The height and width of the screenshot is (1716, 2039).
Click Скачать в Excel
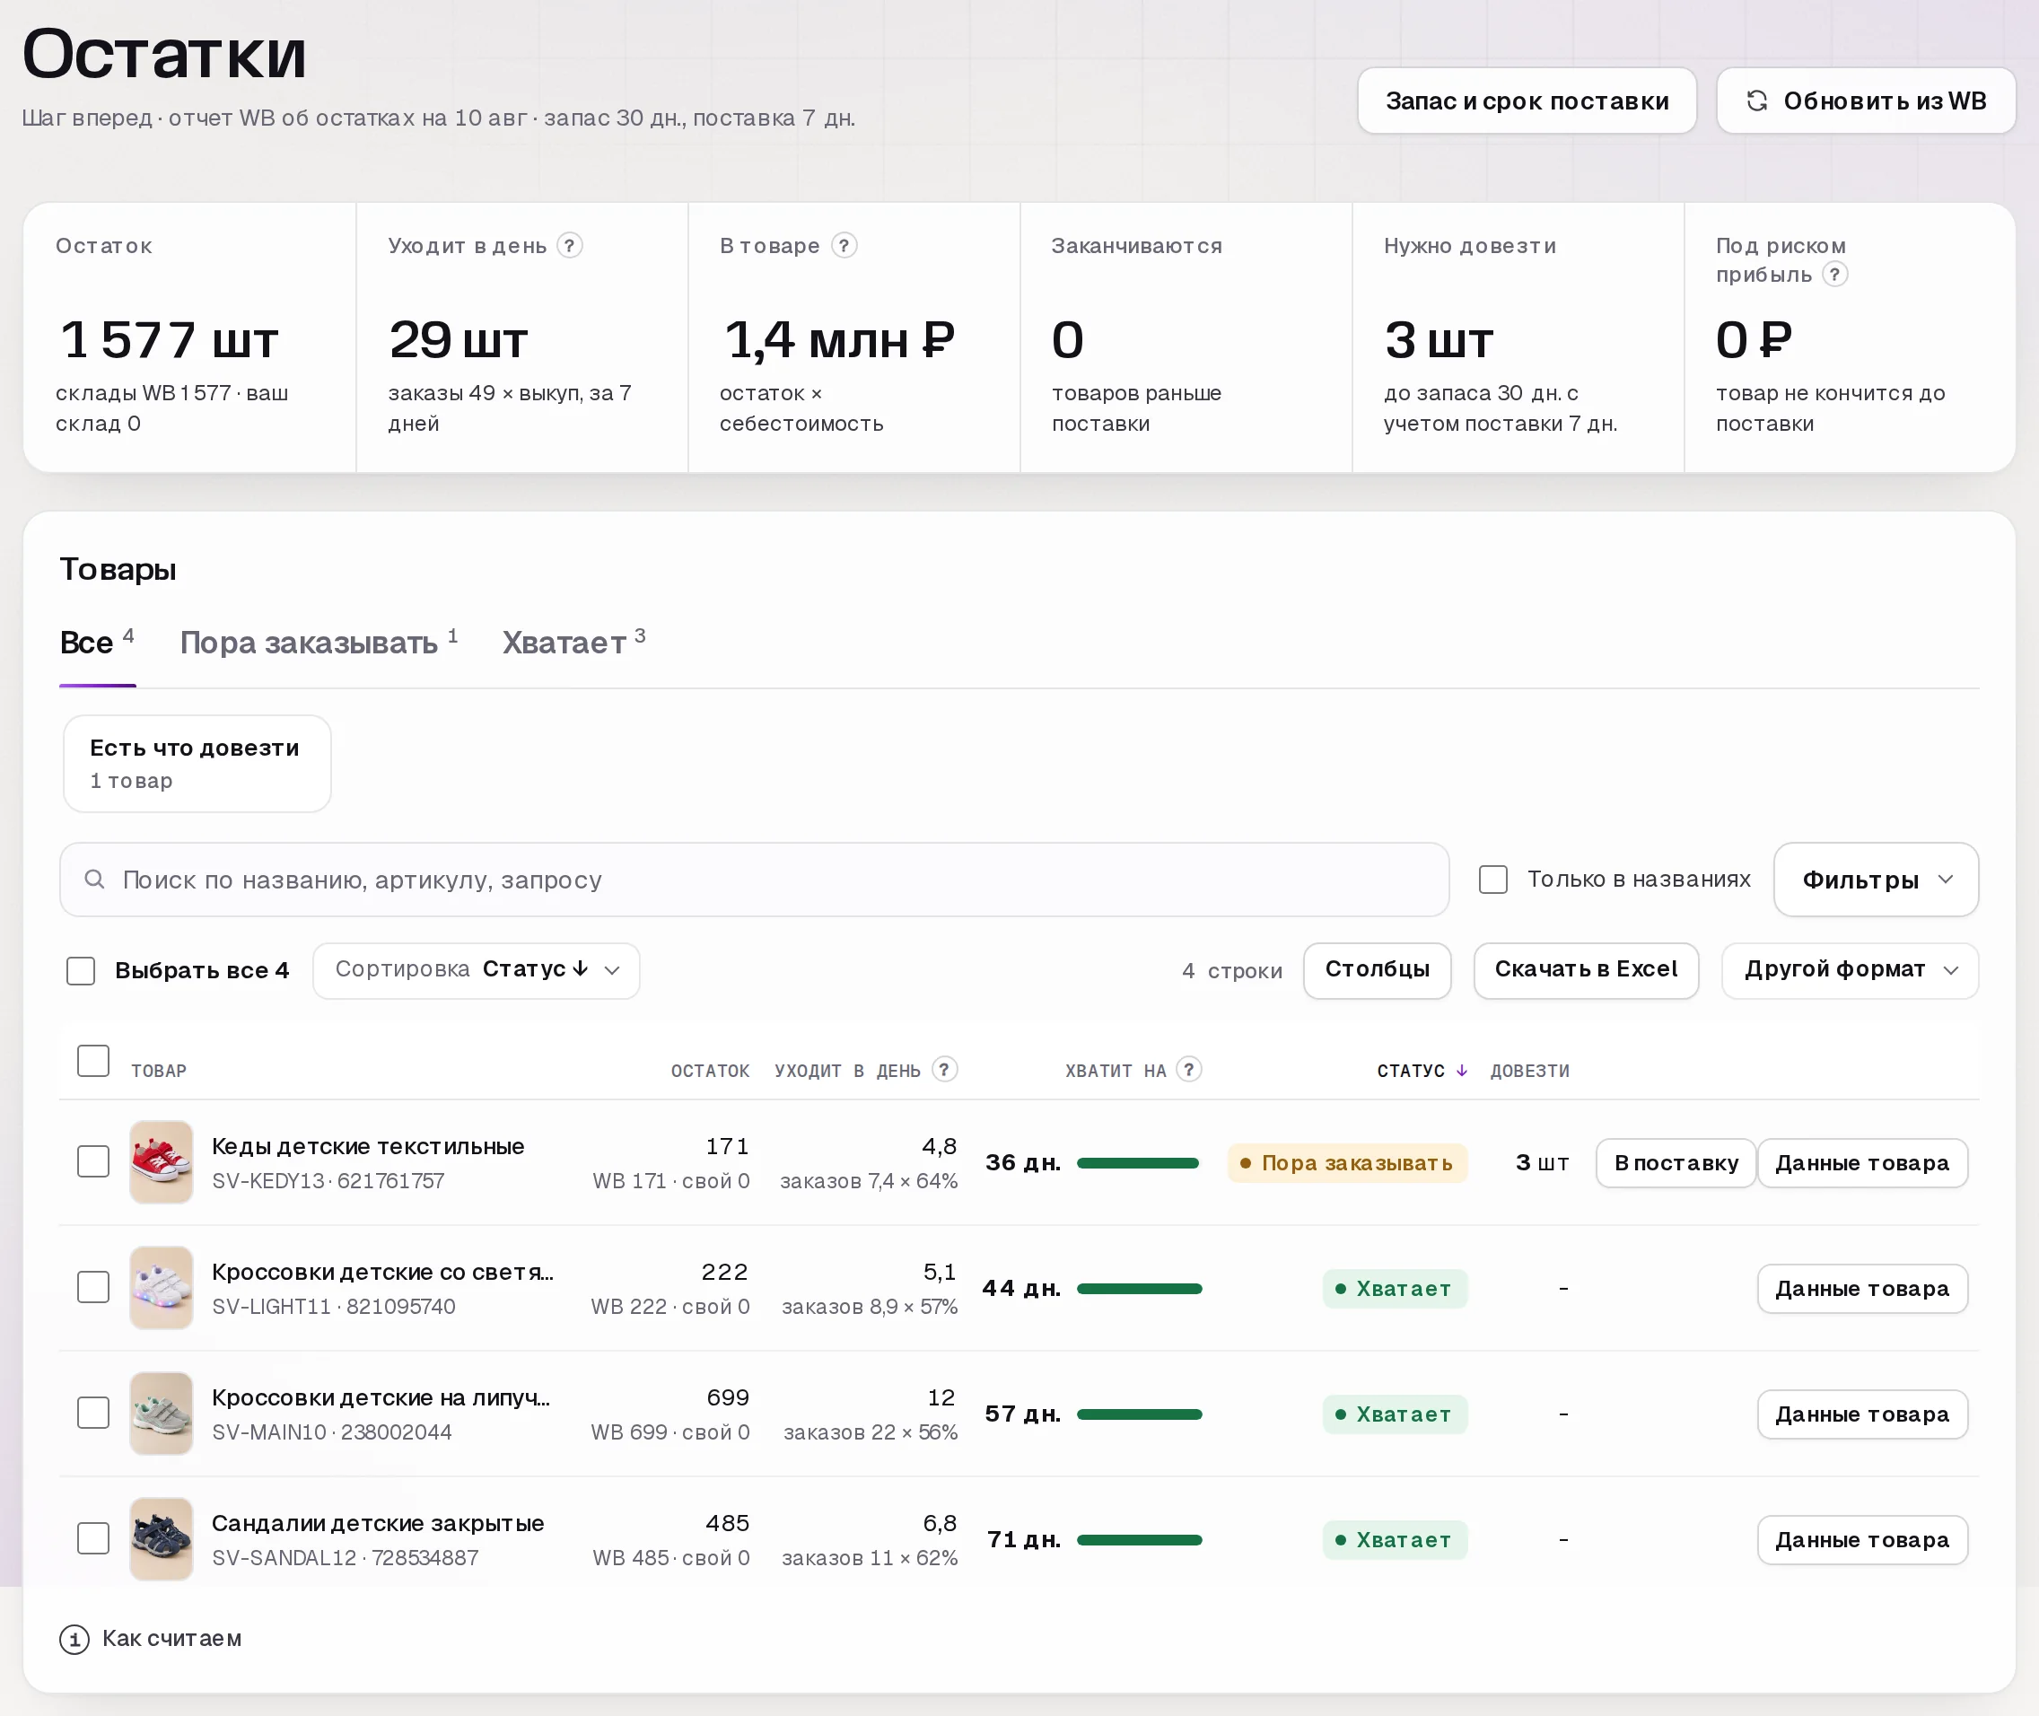1586,970
